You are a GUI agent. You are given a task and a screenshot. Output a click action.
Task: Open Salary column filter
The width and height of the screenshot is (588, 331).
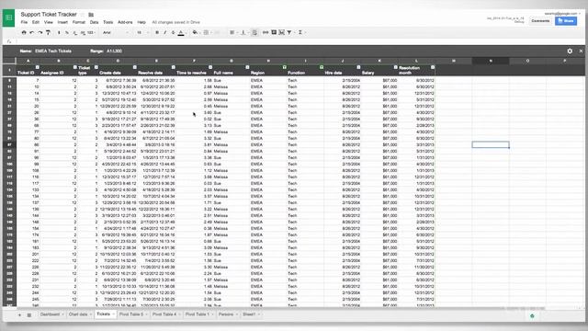click(395, 67)
